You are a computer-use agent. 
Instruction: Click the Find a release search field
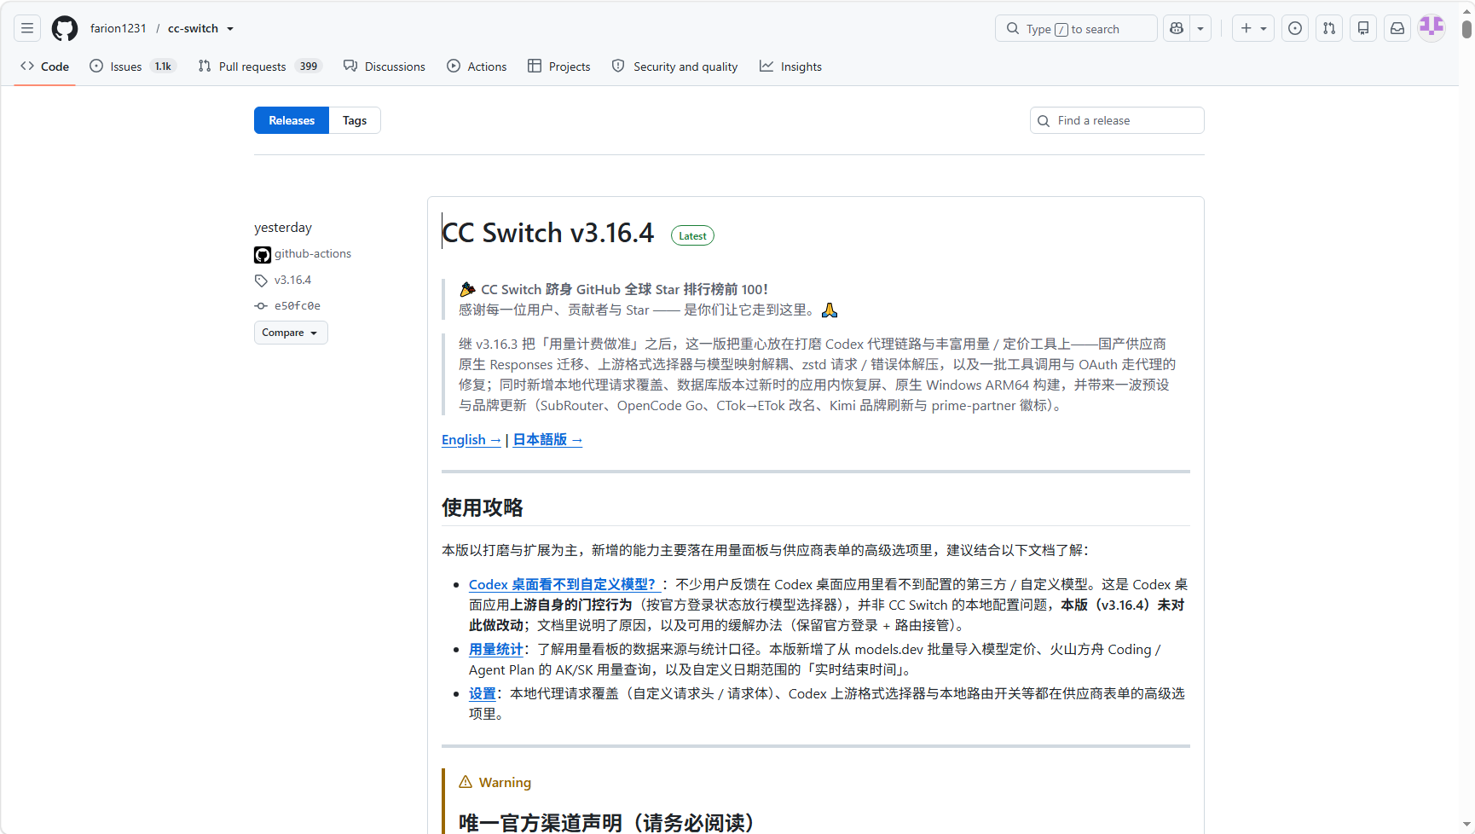tap(1117, 120)
